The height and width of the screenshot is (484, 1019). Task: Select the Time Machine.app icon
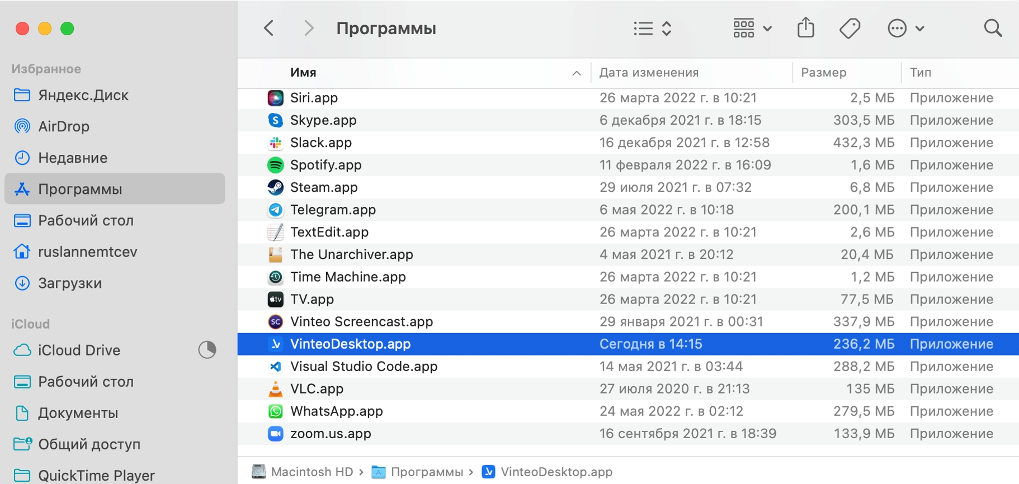point(276,277)
